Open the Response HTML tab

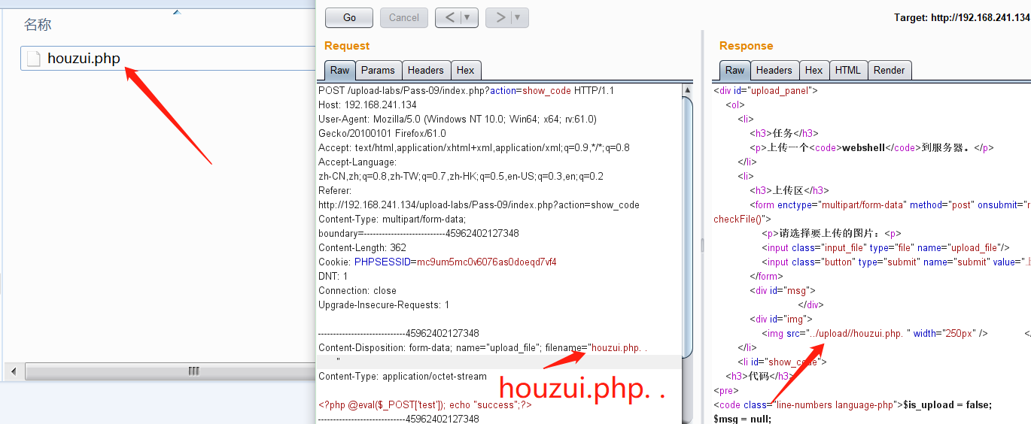point(848,70)
